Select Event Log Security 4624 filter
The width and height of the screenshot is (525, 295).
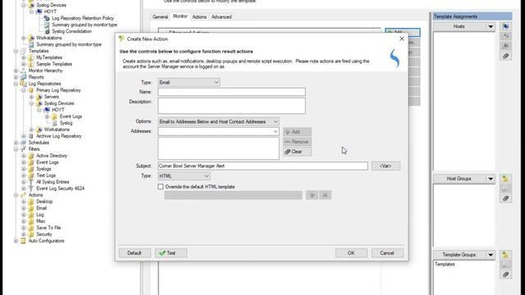pos(60,188)
